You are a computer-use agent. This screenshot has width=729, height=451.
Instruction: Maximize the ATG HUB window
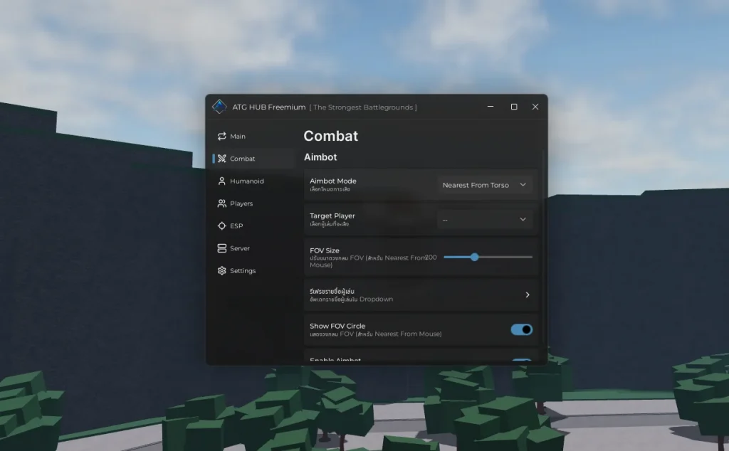[514, 107]
